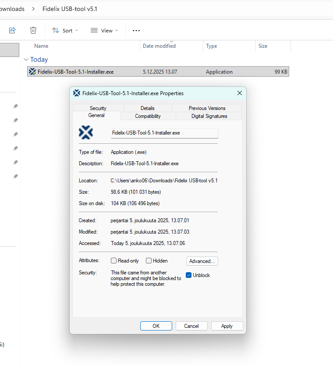Viewport: 333px width, 366px height.
Task: Click the Name column header
Action: tap(41, 46)
